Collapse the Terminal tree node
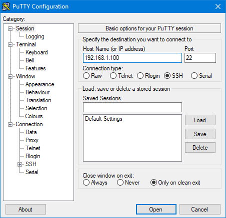 [x=10, y=45]
